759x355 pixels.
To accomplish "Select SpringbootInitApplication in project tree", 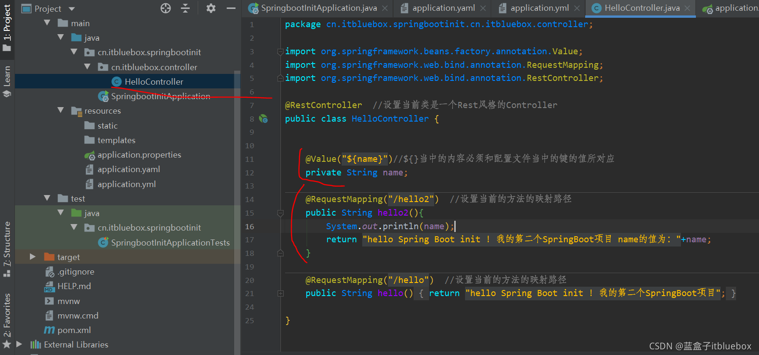I will click(160, 96).
